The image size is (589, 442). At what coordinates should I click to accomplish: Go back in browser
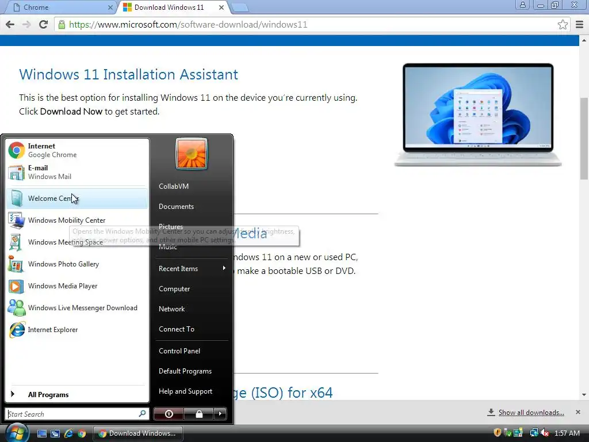pos(10,24)
